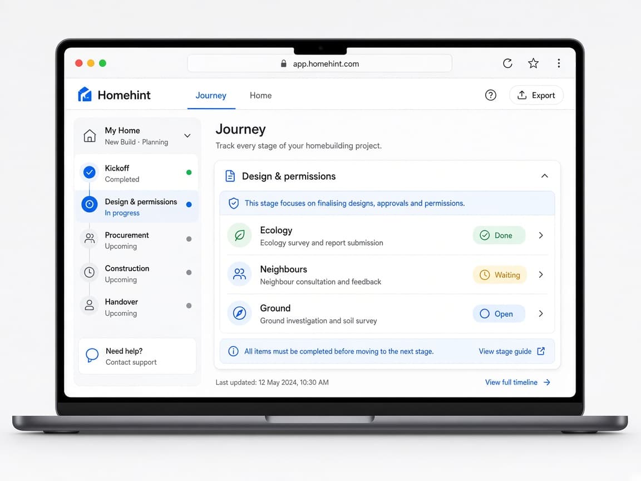641x481 pixels.
Task: Switch to the Home tab
Action: [x=261, y=95]
